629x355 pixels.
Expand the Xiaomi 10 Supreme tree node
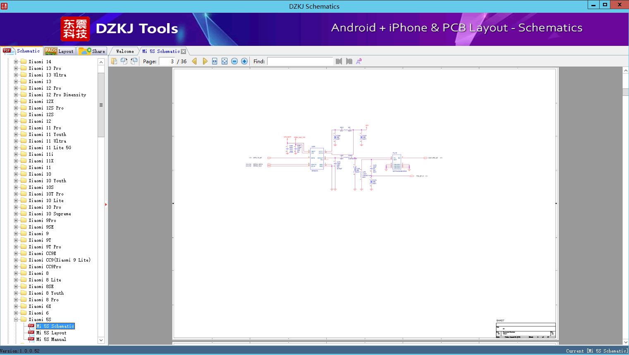tap(16, 214)
